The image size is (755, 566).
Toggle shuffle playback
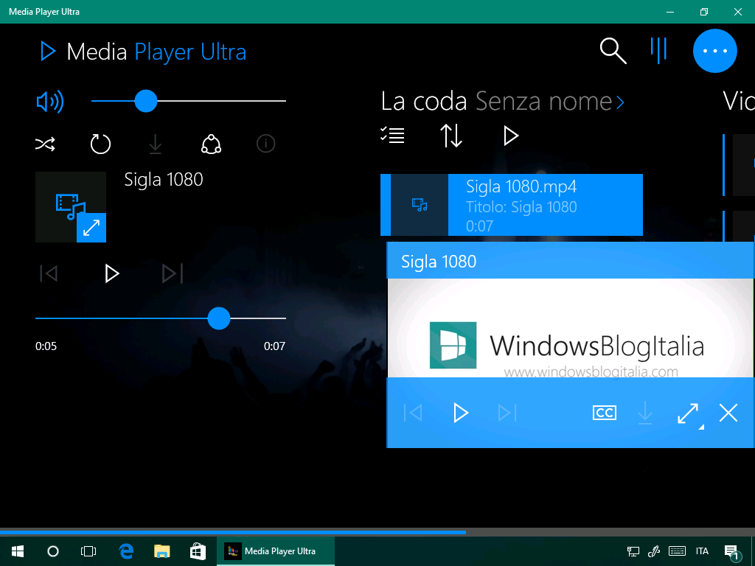pyautogui.click(x=45, y=144)
